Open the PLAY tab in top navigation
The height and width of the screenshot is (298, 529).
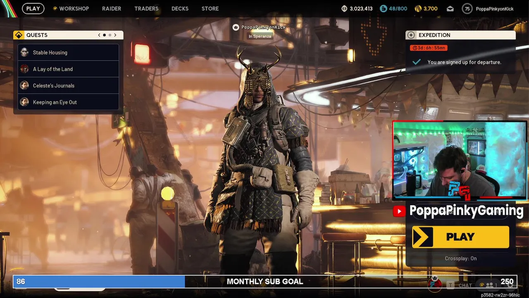33,9
